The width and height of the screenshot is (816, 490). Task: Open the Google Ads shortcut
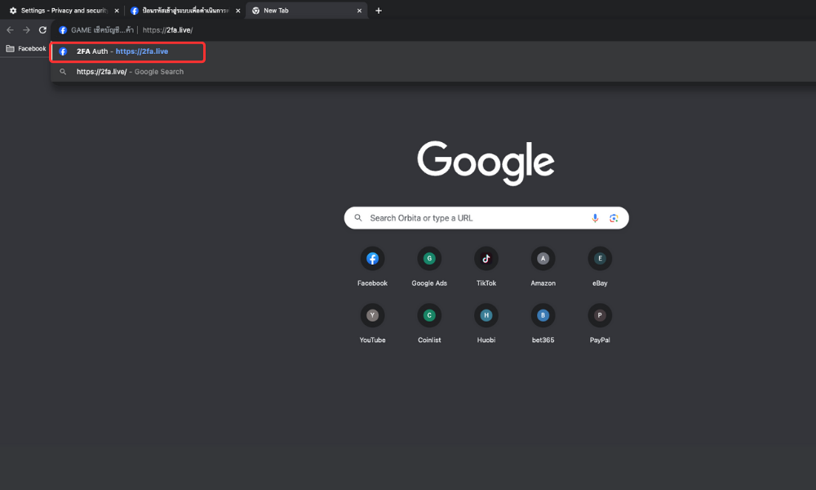tap(429, 266)
